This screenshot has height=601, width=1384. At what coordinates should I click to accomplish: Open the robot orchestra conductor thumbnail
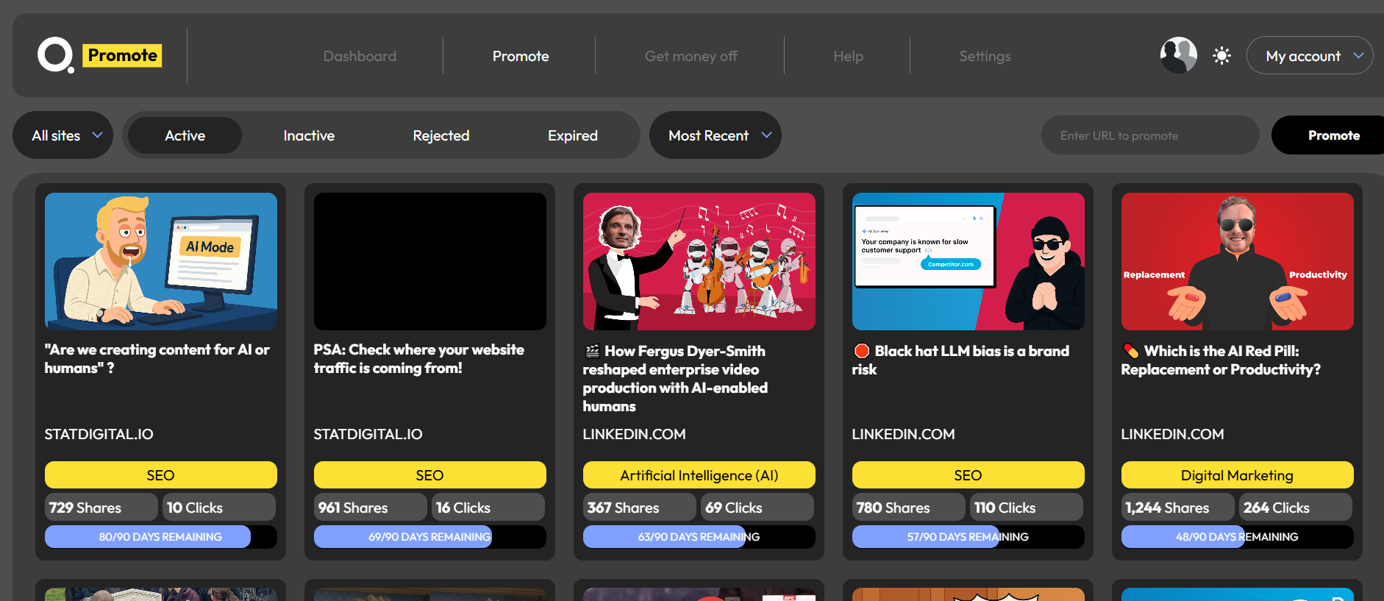699,261
